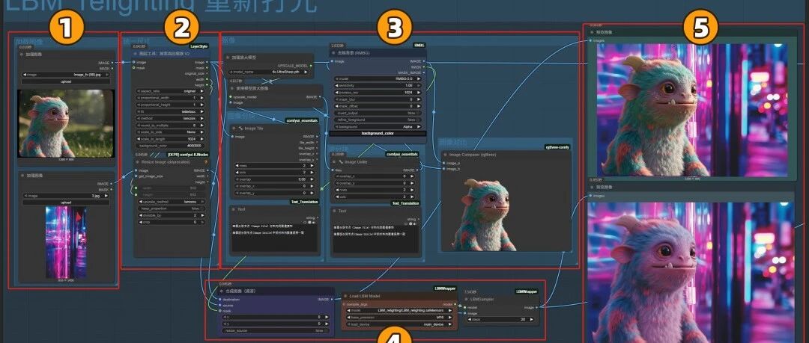Adjust the sensitivity 1.00 field
The height and width of the screenshot is (343, 809).
379,85
